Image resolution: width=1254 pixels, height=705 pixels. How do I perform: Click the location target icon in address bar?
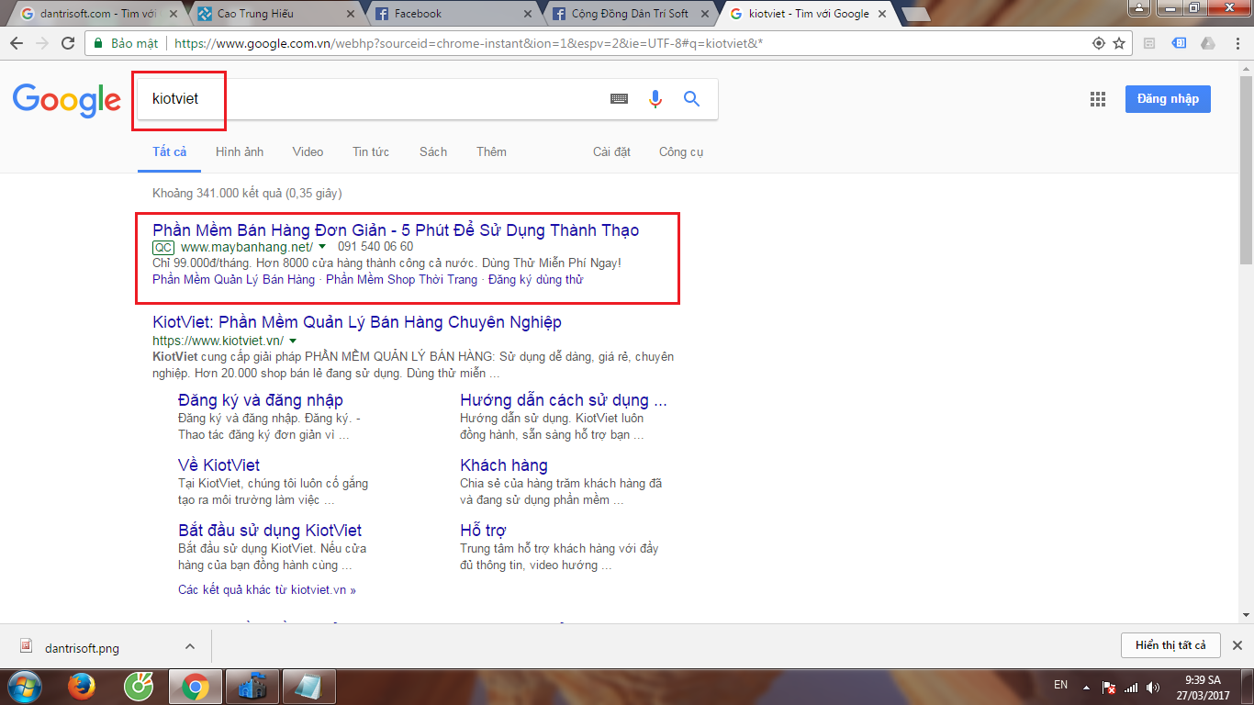[1098, 43]
